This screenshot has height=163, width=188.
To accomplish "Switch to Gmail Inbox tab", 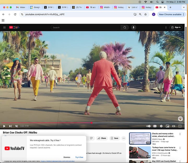I will coord(21,7).
